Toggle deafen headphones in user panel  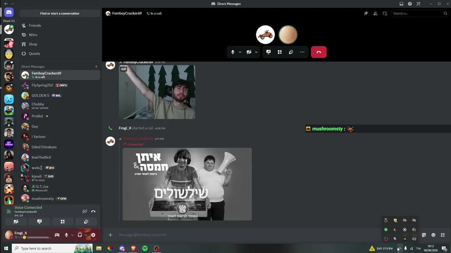pyautogui.click(x=80, y=235)
